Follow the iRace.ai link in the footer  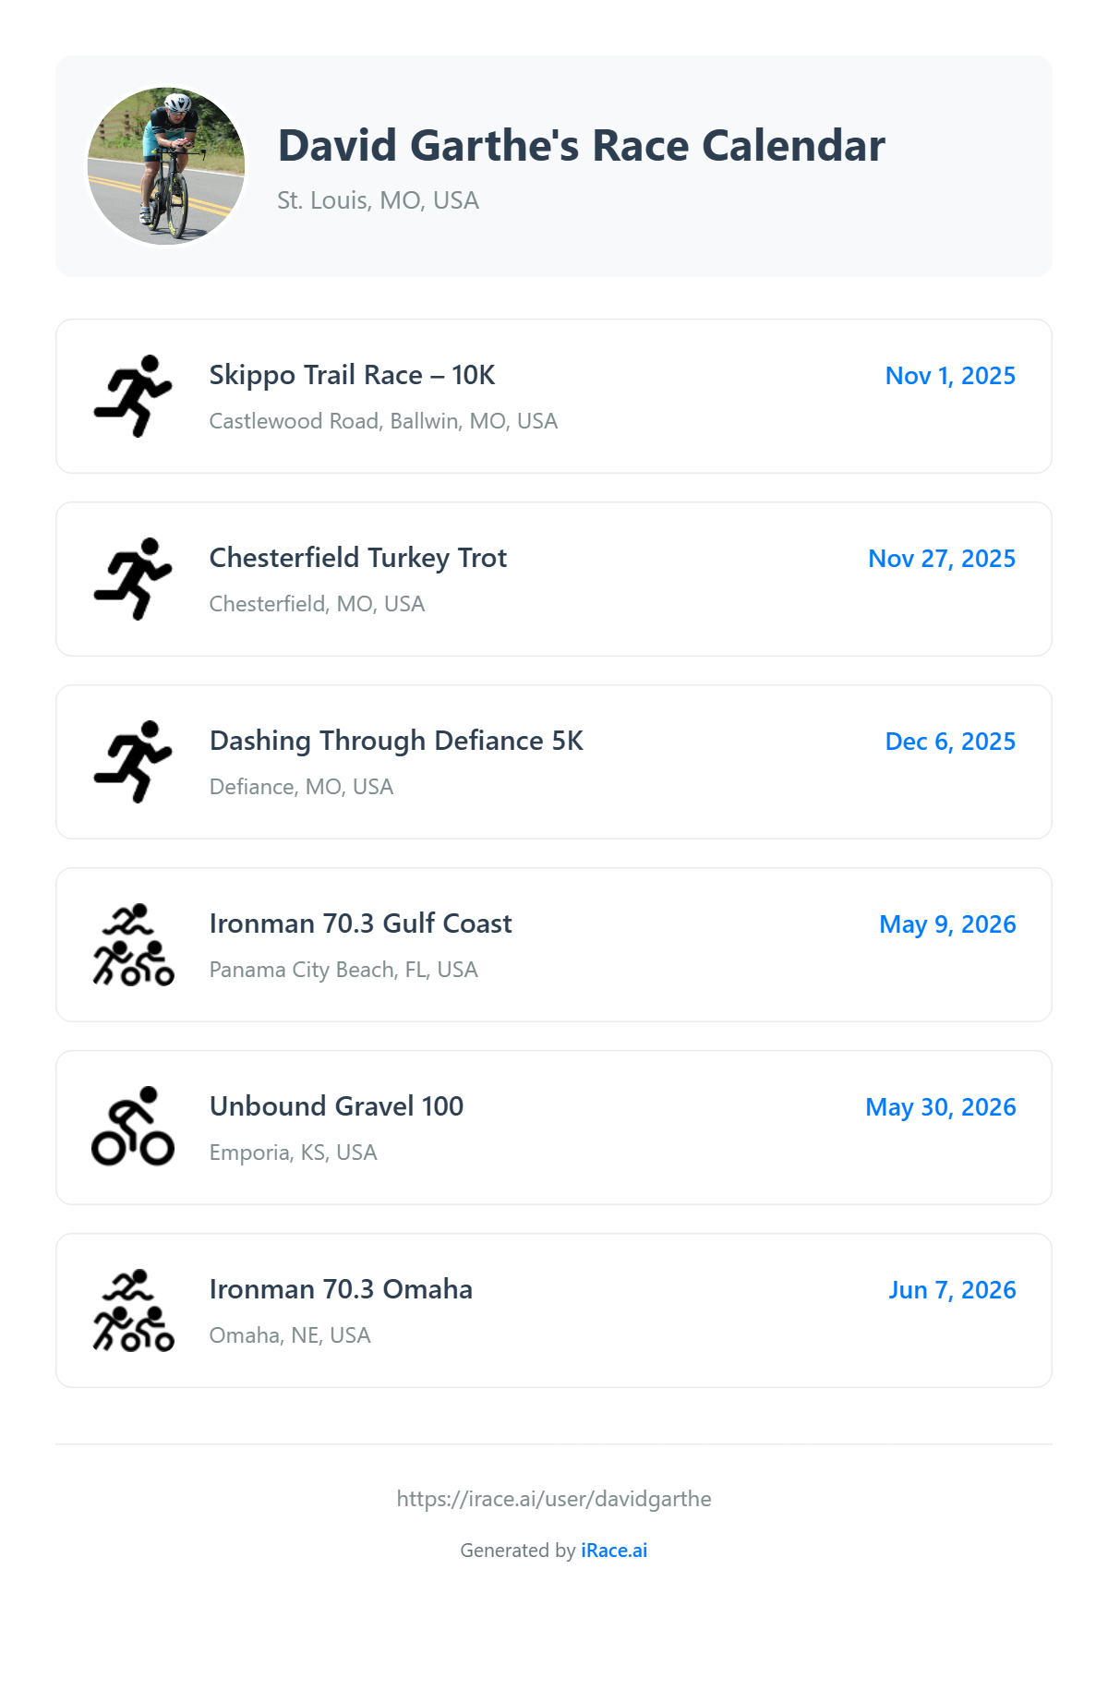pyautogui.click(x=614, y=1551)
